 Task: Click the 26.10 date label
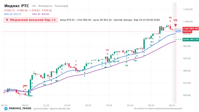151,105
